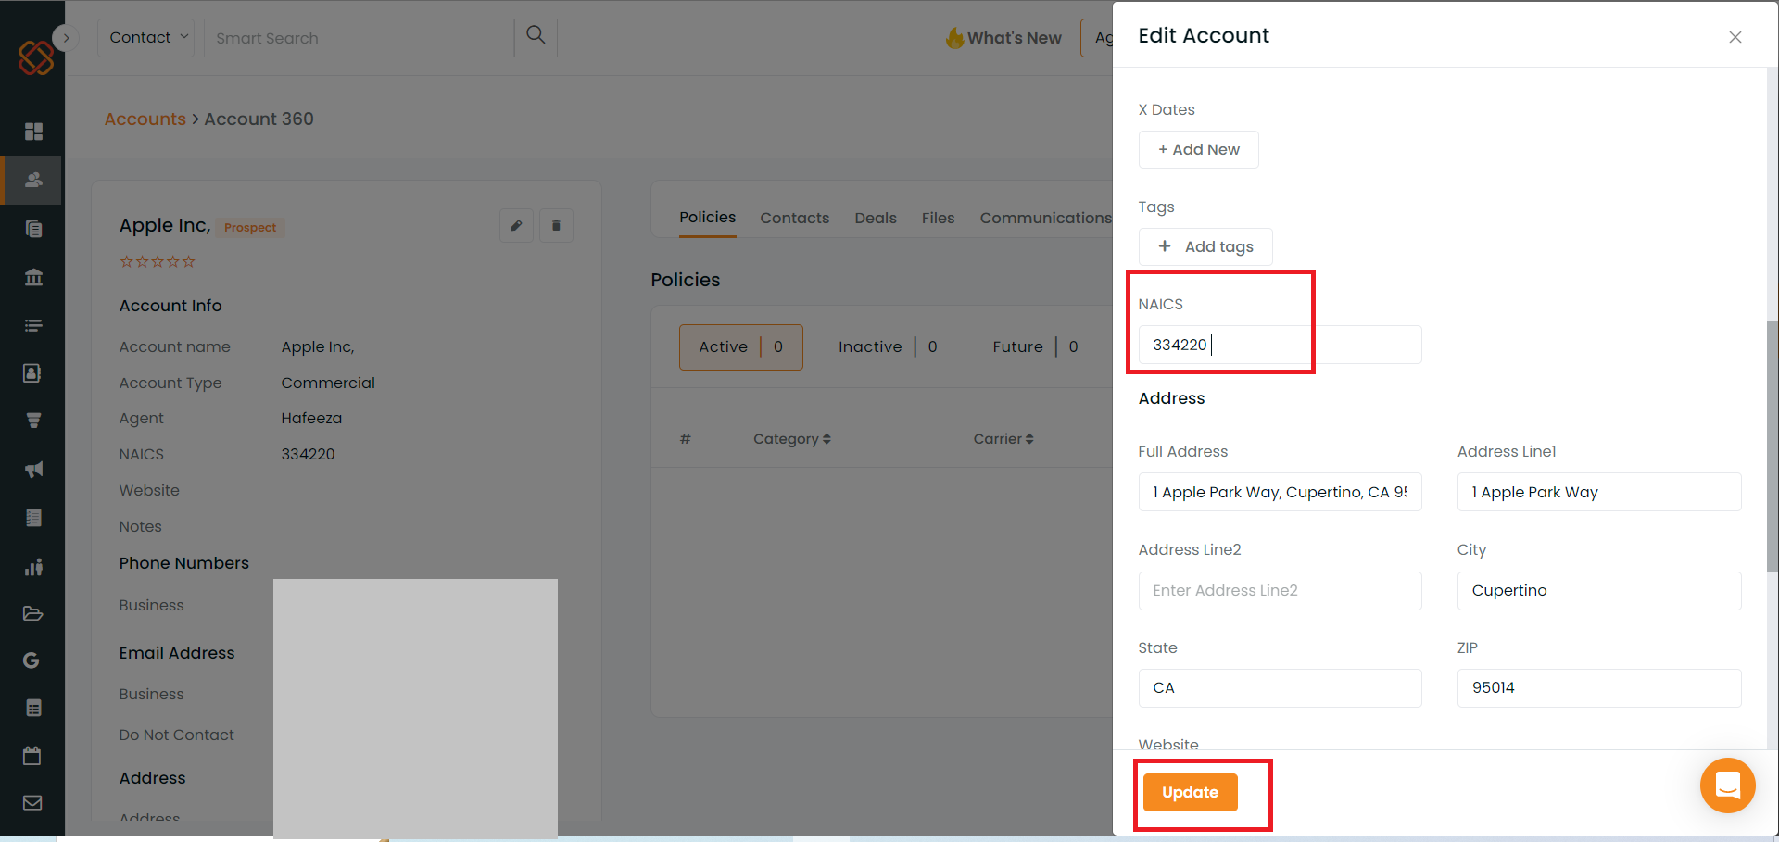Sort by Carrier column arrows
This screenshot has width=1779, height=842.
tap(1029, 439)
